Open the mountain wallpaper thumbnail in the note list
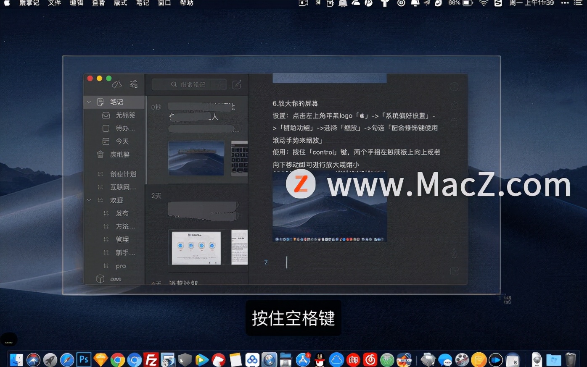This screenshot has height=367, width=587. point(196,159)
